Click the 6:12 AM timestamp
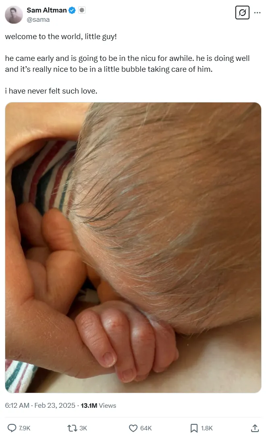Image resolution: width=266 pixels, height=438 pixels. [x=17, y=405]
